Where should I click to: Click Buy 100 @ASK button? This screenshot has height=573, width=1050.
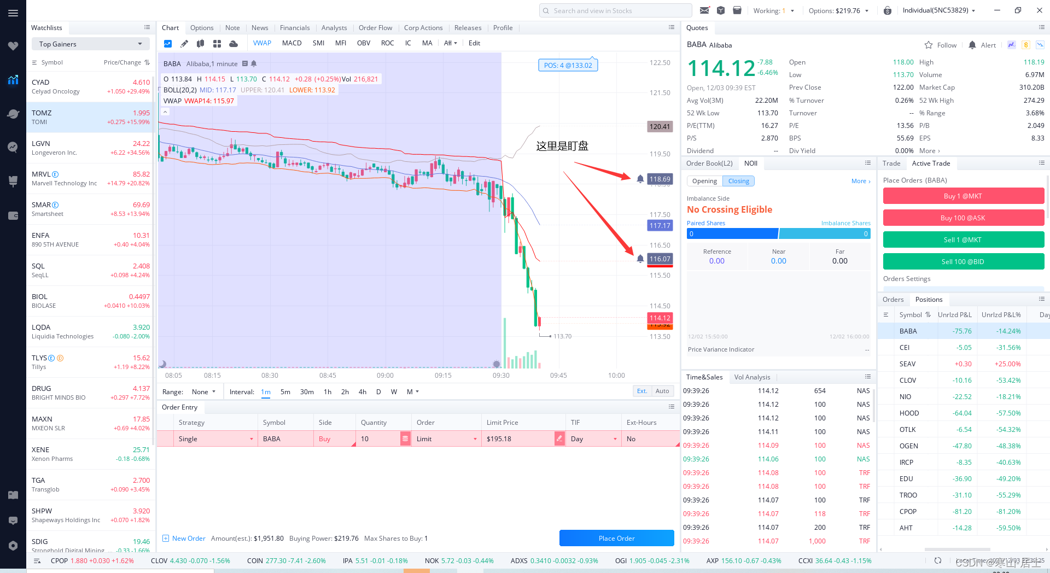click(964, 218)
